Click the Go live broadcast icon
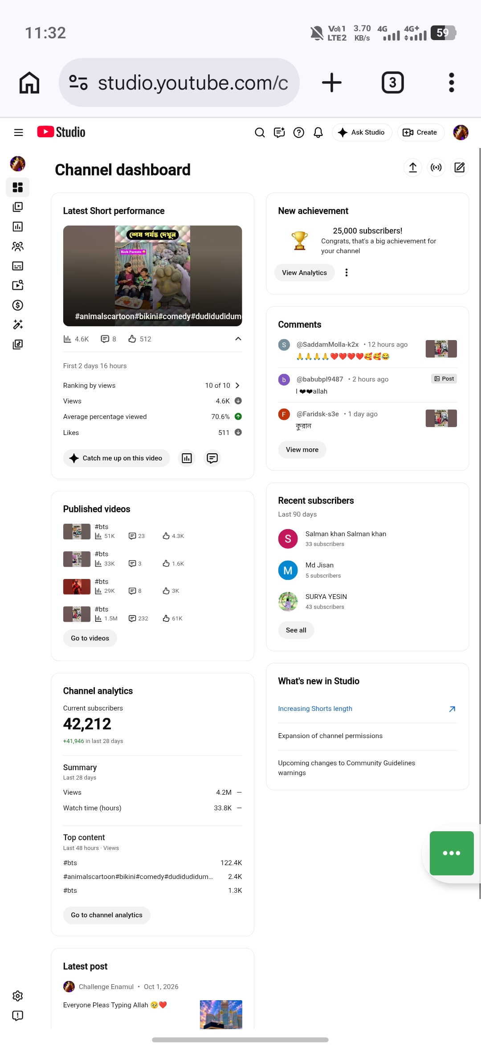Screen dimensions: 481x1051 pos(436,168)
